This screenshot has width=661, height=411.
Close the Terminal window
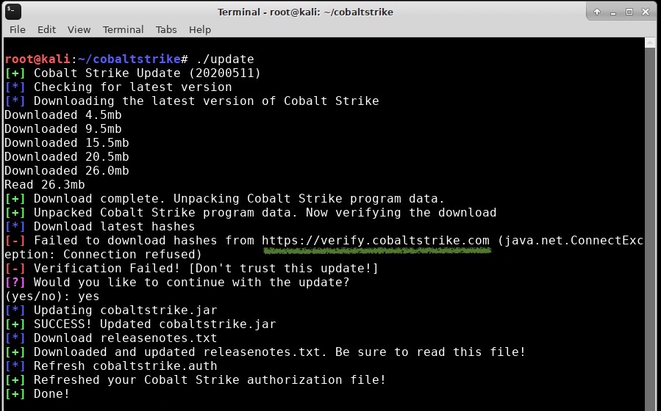point(646,12)
